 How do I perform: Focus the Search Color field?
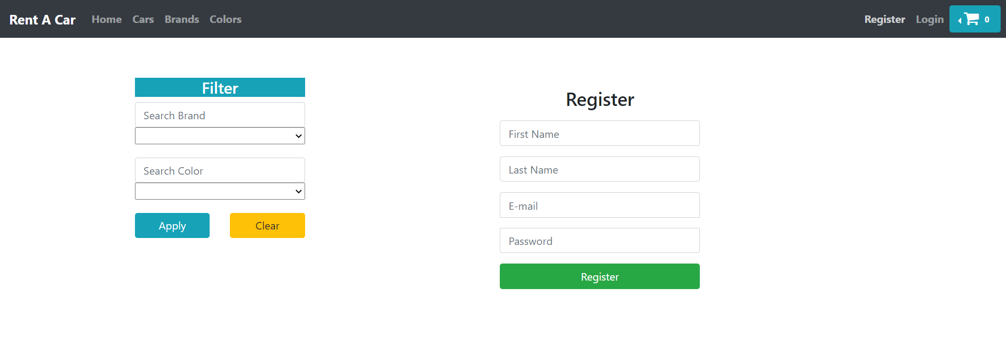pos(220,170)
